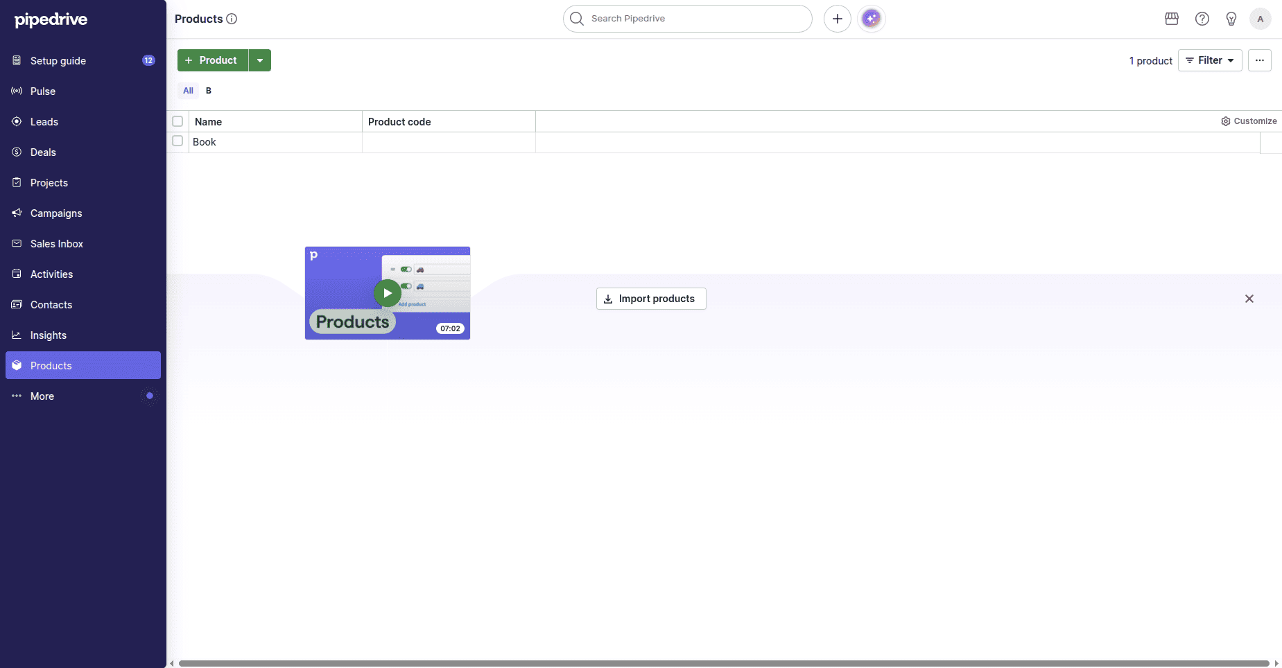Expand the Product button dropdown arrow
This screenshot has height=668, width=1282.
[260, 60]
